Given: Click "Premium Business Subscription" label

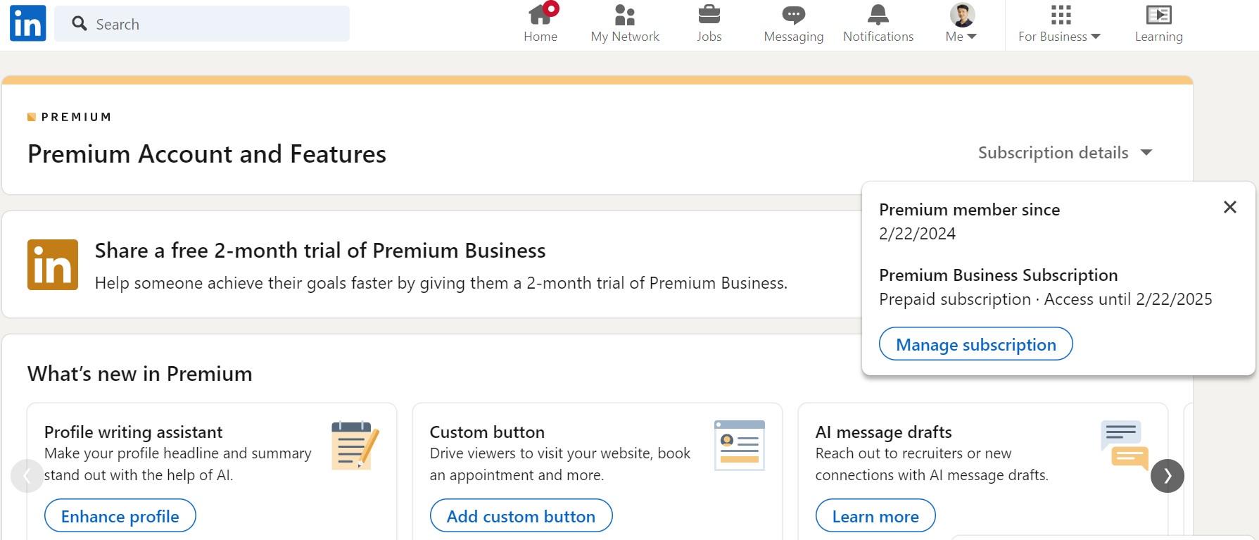Looking at the screenshot, I should click(x=998, y=275).
